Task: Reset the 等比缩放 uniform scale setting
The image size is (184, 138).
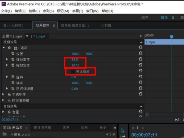Action: 140,71
